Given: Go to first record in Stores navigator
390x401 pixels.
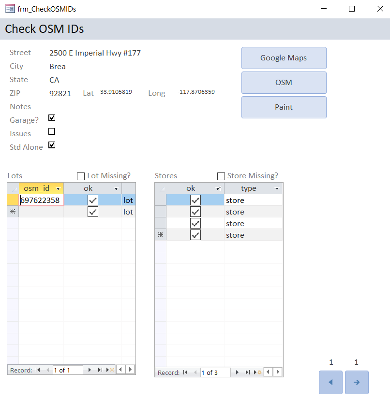Looking at the screenshot, I should (x=185, y=372).
